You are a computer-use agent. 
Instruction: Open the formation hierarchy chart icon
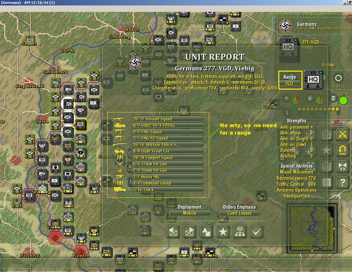240,232
